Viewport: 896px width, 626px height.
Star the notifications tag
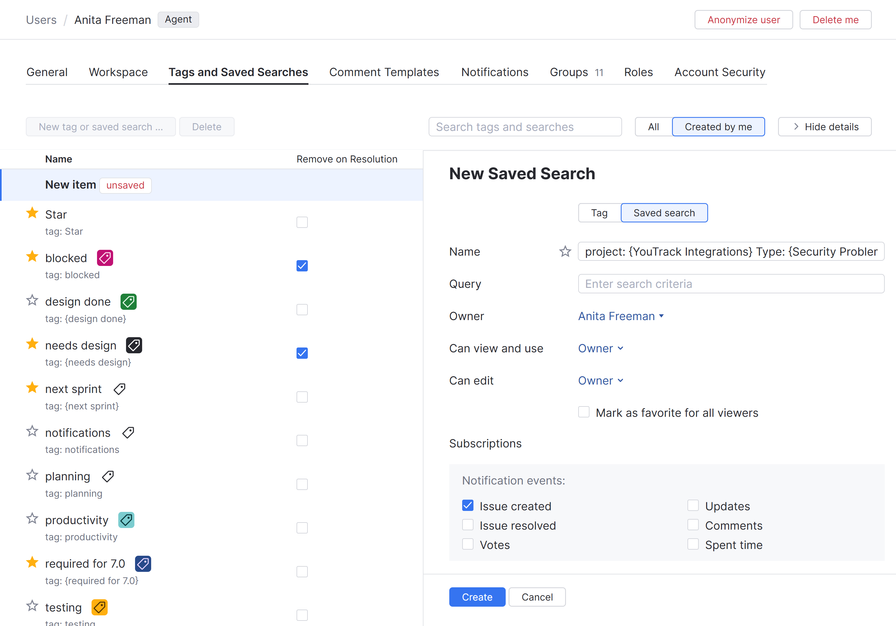[x=32, y=432]
